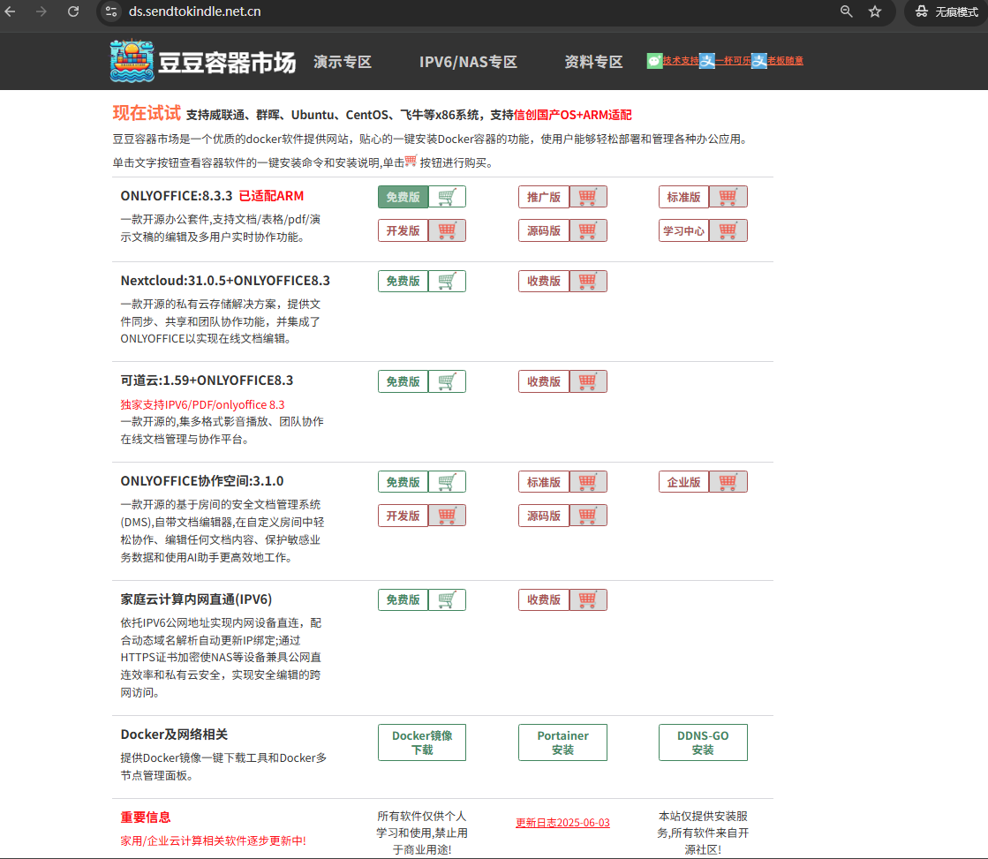
Task: Click the 企业版 button
Action: pyautogui.click(x=684, y=482)
